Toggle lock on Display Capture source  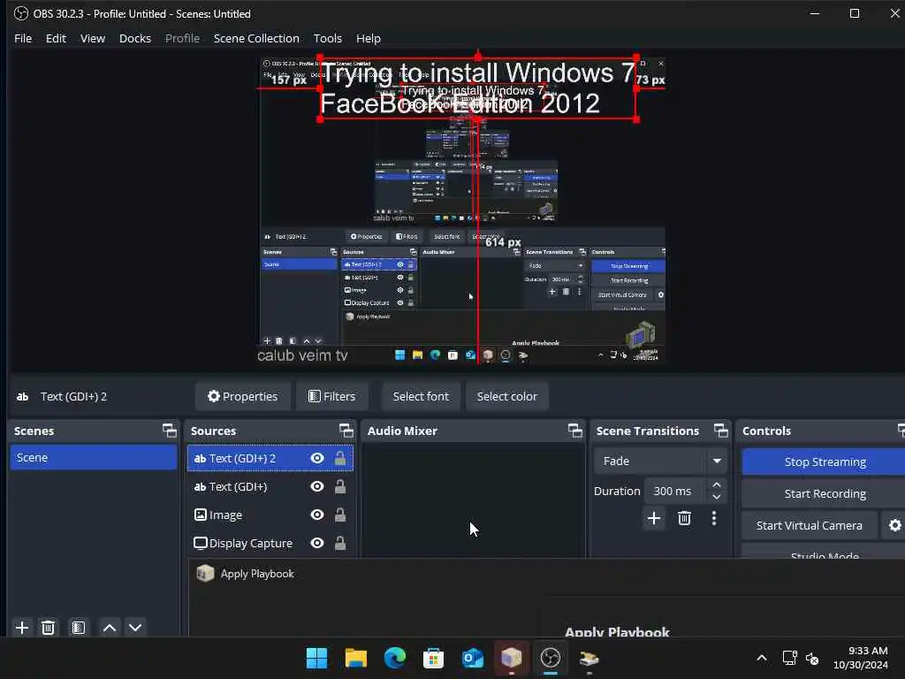340,544
